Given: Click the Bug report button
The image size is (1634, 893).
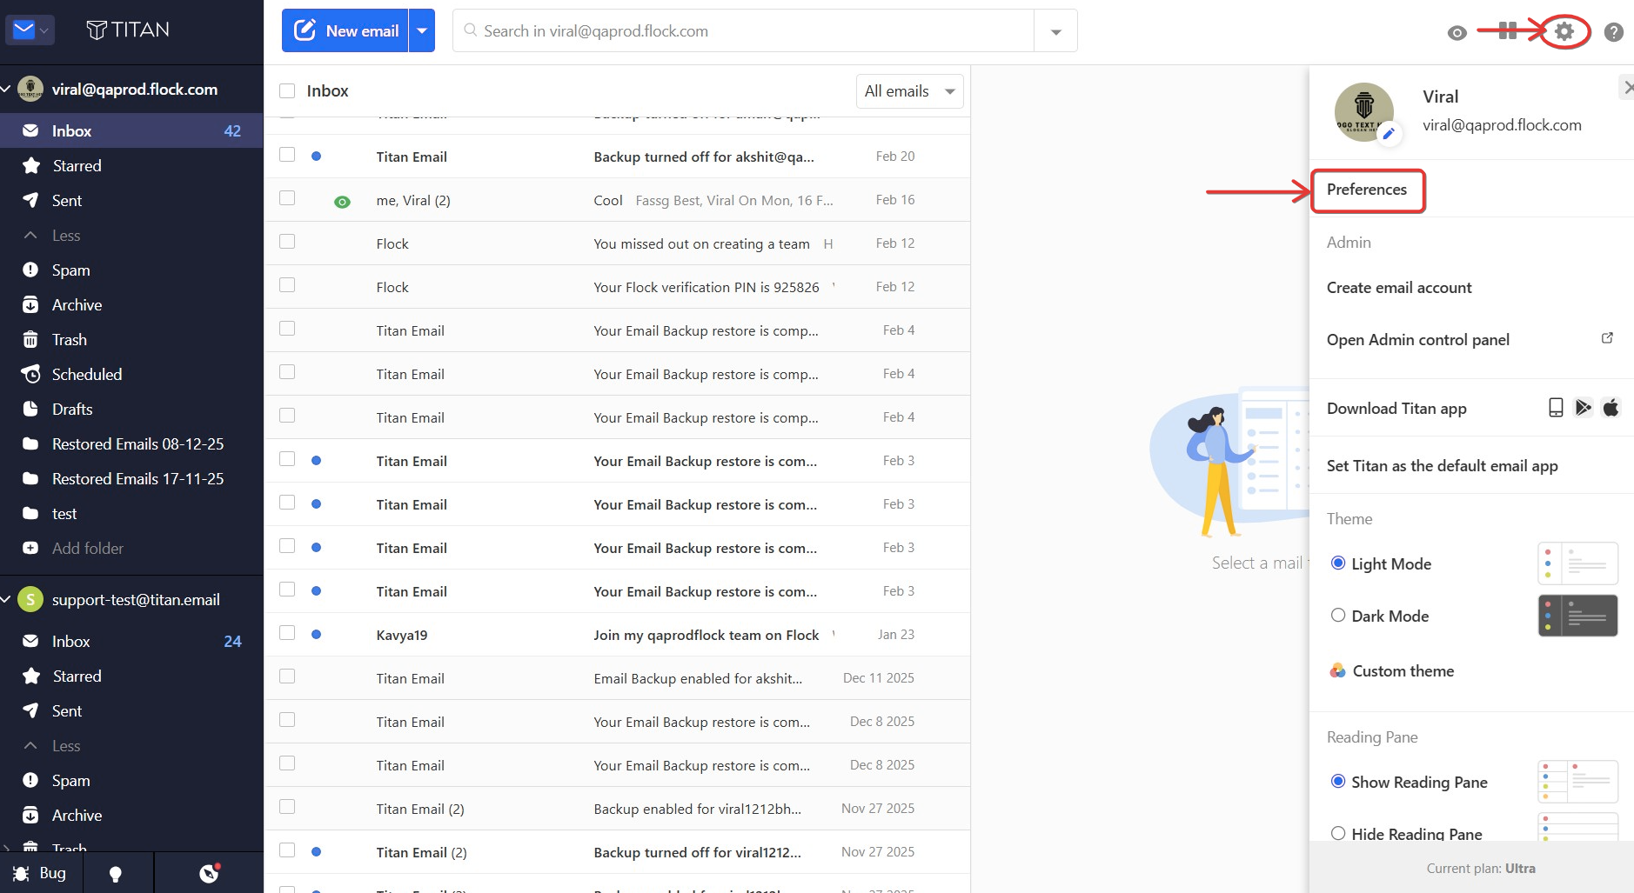Looking at the screenshot, I should [x=41, y=873].
